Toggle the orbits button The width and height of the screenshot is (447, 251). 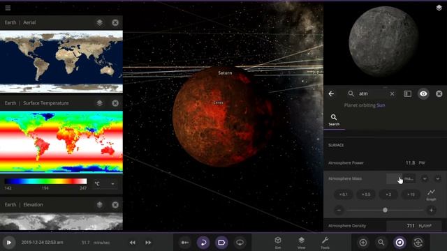click(x=203, y=243)
